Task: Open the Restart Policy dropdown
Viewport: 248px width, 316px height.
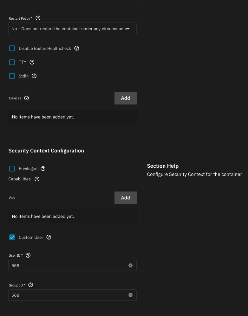Action: click(x=72, y=28)
